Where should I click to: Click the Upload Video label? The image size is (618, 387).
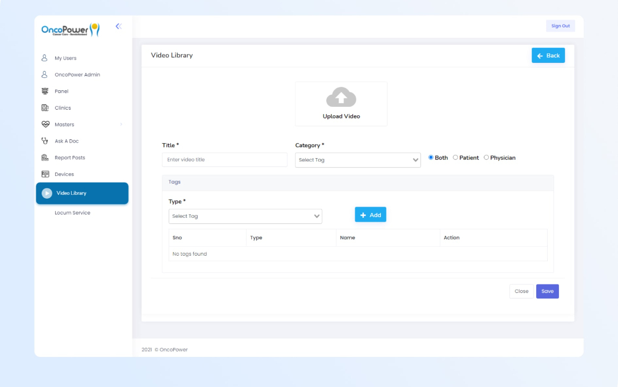pos(341,116)
